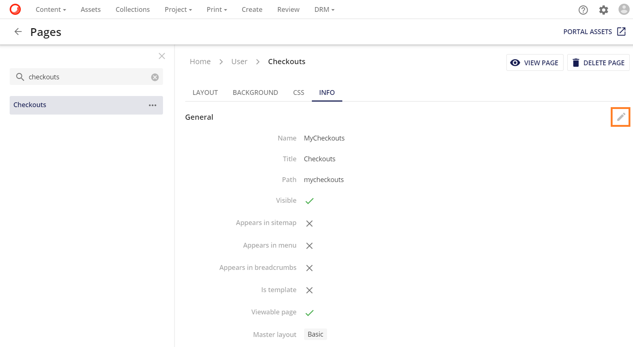Expand the Print dropdown menu

click(x=216, y=9)
